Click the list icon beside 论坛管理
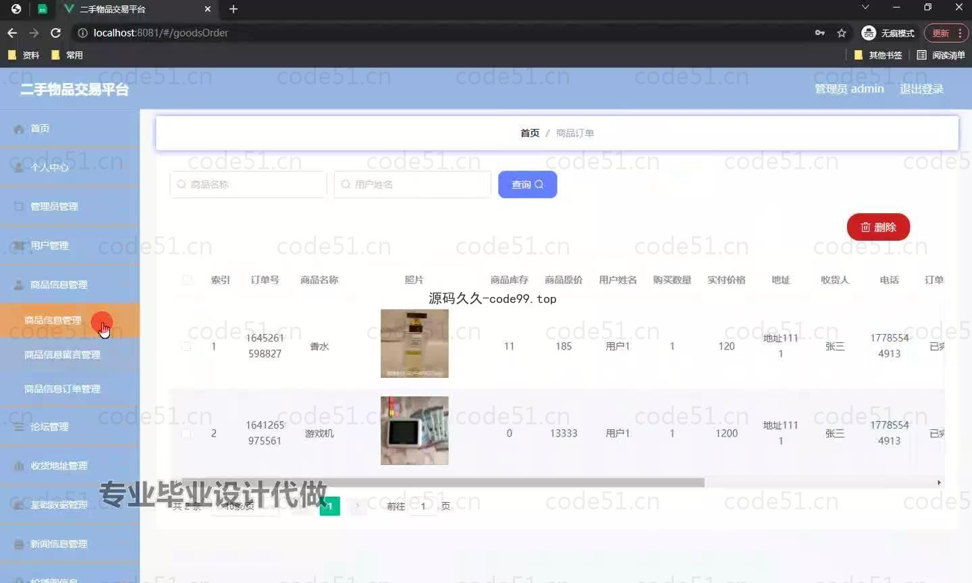972x583 pixels. click(19, 427)
